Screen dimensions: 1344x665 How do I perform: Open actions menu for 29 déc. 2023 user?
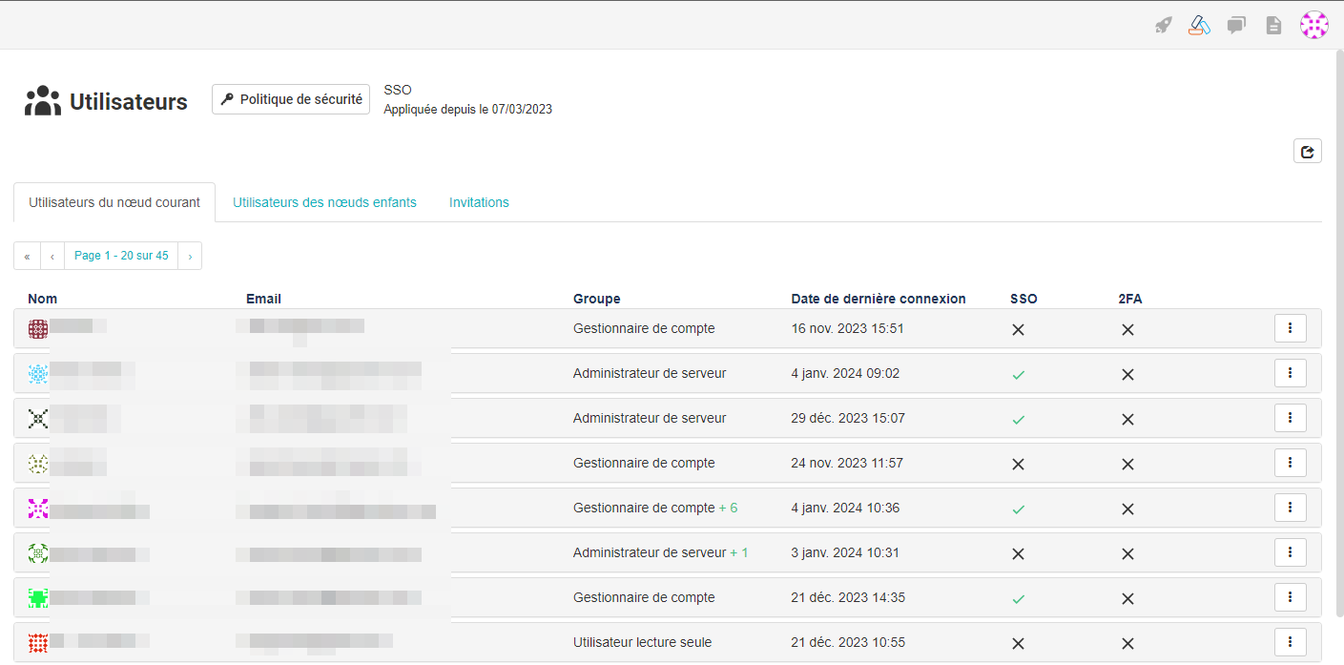pos(1290,418)
